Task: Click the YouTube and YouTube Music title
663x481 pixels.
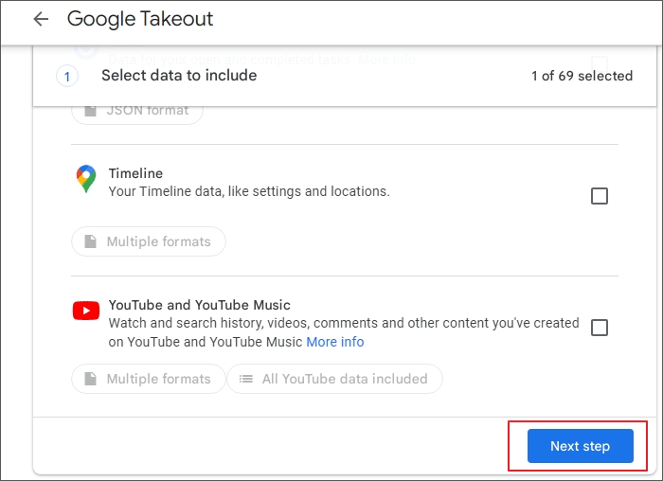Action: (200, 305)
